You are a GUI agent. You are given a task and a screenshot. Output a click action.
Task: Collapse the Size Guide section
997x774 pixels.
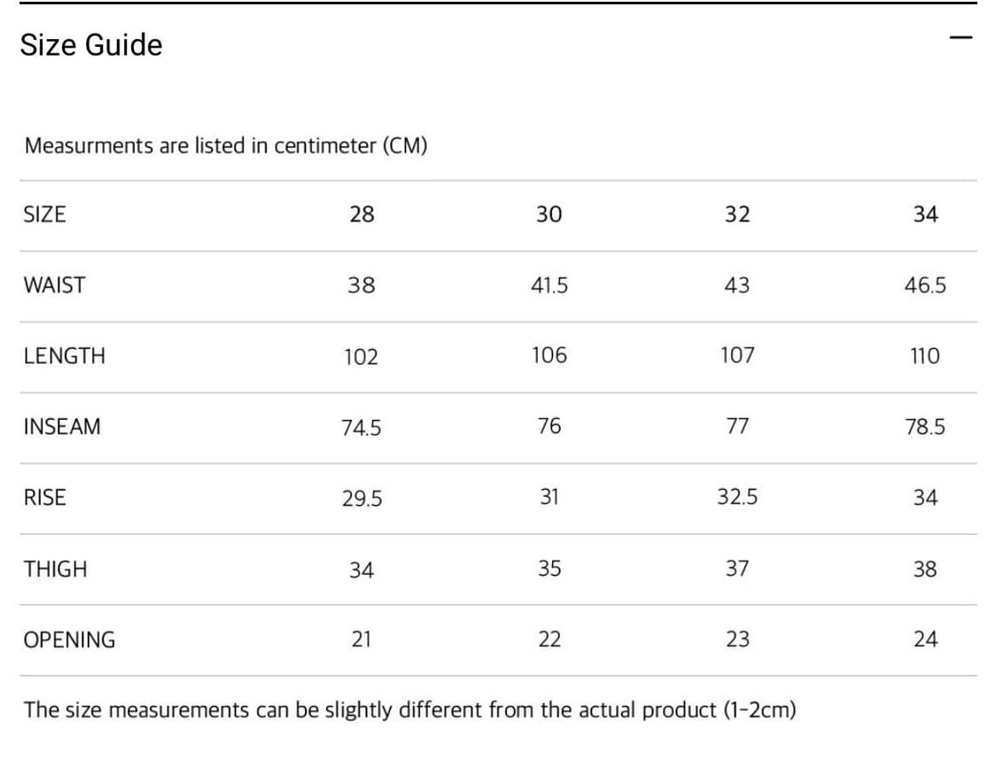960,38
